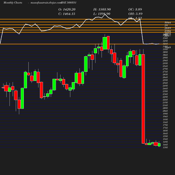This screenshot has height=175, width=175.
Task: Click the open value "O: 1420.20"
Action: coord(67,9)
